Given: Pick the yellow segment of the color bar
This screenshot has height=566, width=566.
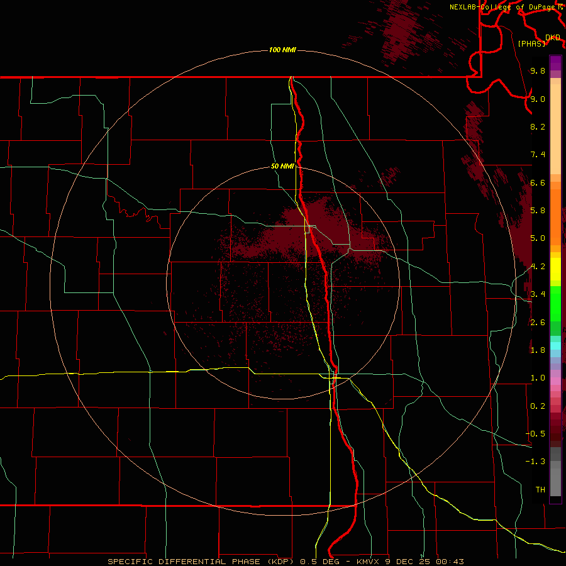Looking at the screenshot, I should [555, 269].
